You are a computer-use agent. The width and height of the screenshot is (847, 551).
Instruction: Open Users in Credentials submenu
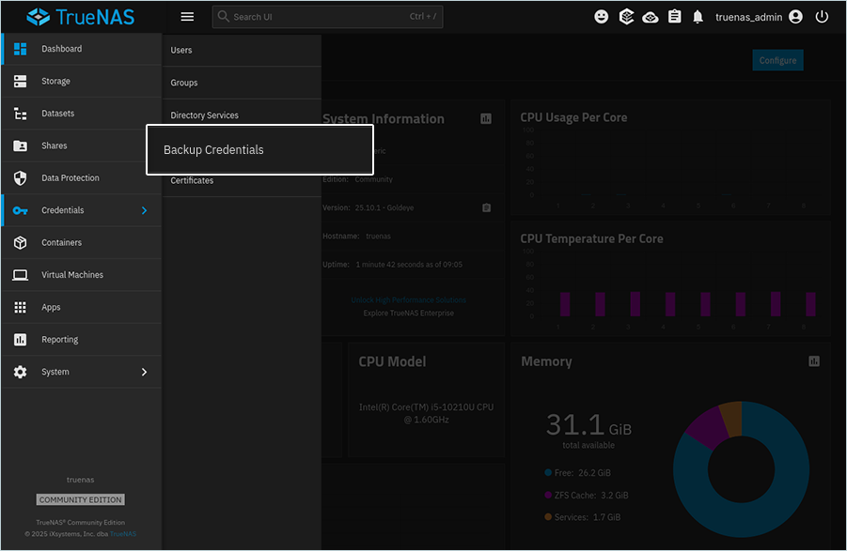[242, 50]
